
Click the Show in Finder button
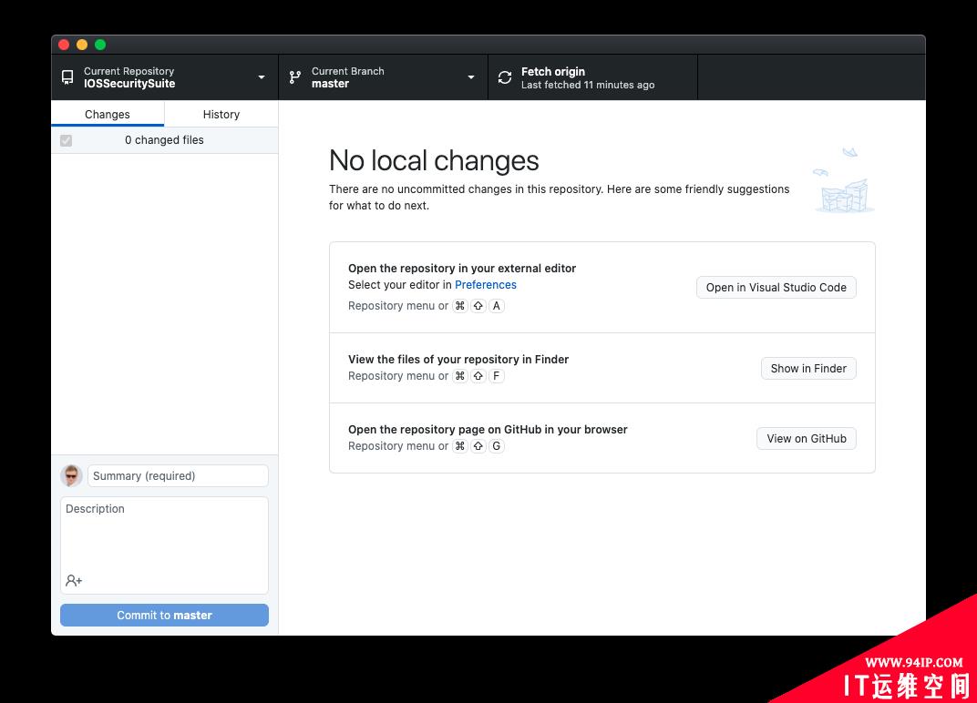[x=808, y=368]
